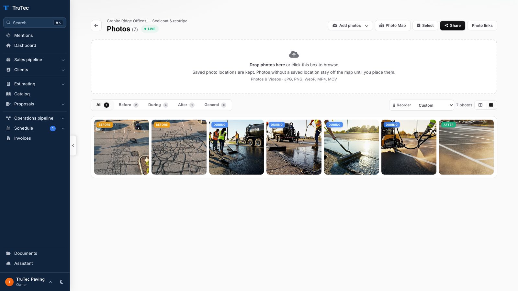Click the Reorder drag handle button
Screen dimensions: 518x291
(x=402, y=105)
